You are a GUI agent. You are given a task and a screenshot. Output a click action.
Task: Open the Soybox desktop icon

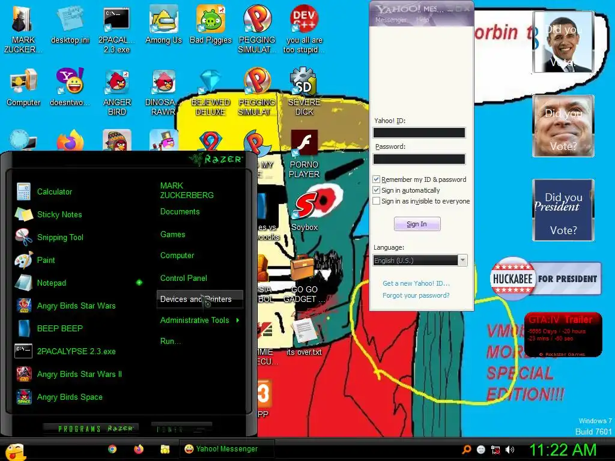coord(304,212)
